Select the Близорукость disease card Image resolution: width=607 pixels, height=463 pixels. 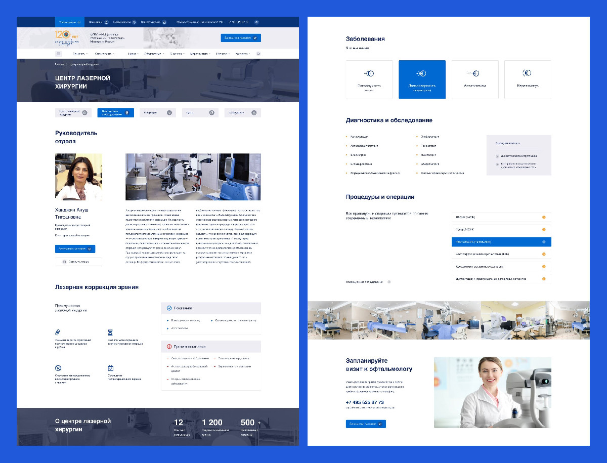coord(369,79)
